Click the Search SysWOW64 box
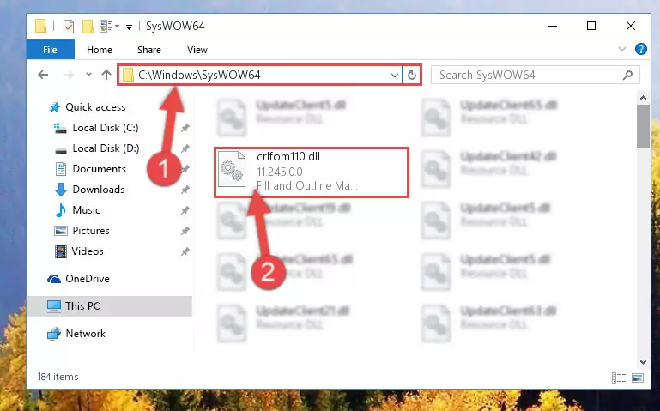Viewport: 660px width, 411px height. (x=536, y=75)
